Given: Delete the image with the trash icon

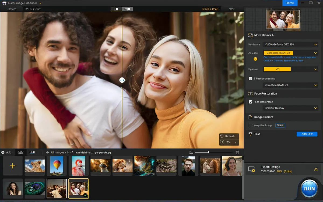Looking at the screenshot, I should click(x=237, y=152).
